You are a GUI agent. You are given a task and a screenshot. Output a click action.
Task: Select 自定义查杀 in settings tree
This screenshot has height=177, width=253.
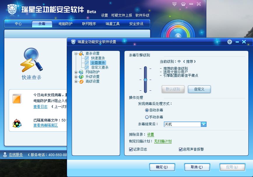100,67
